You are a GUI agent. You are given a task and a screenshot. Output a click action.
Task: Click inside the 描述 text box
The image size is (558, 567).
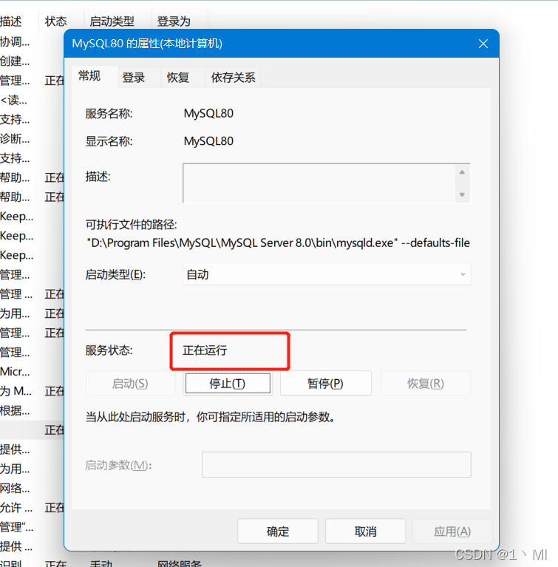coord(319,183)
